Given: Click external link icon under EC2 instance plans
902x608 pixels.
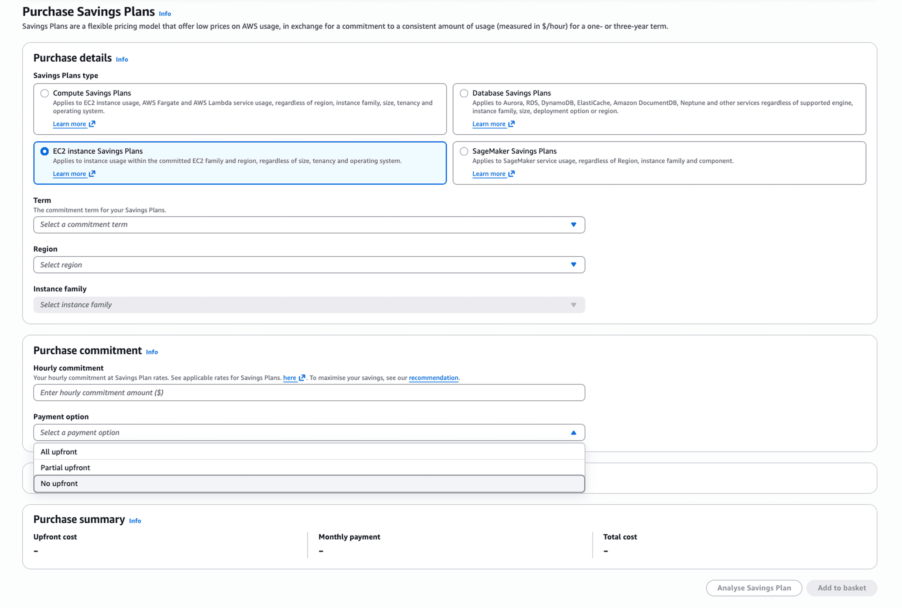Looking at the screenshot, I should click(x=92, y=174).
